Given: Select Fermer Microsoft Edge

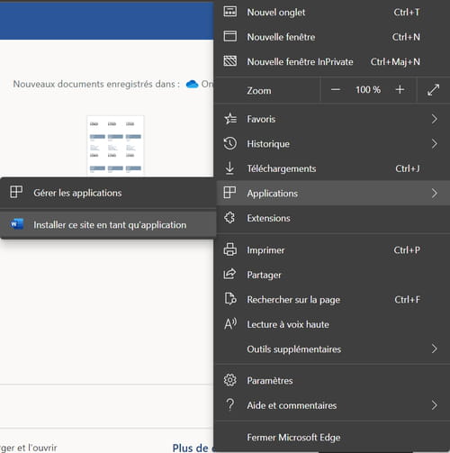Looking at the screenshot, I should 332,437.
